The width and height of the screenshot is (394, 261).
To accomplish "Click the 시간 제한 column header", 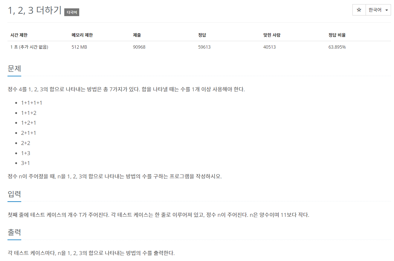I will pos(19,35).
